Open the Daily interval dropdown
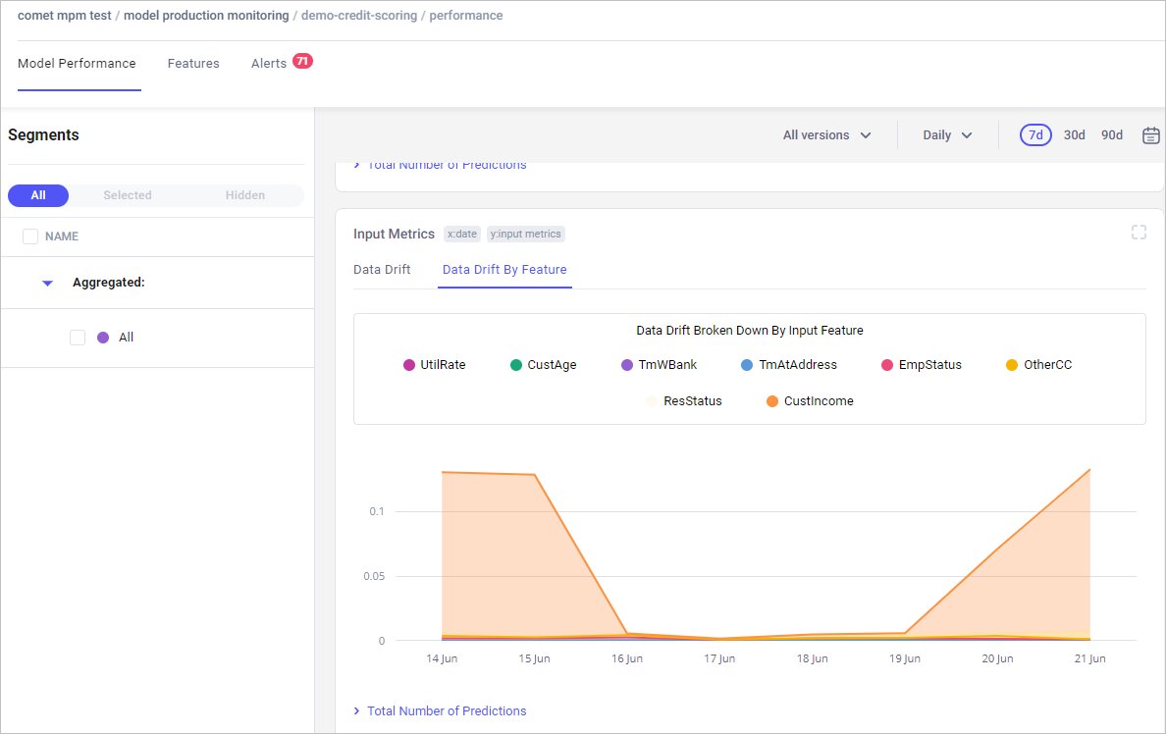Viewport: 1166px width, 734px height. (x=947, y=135)
